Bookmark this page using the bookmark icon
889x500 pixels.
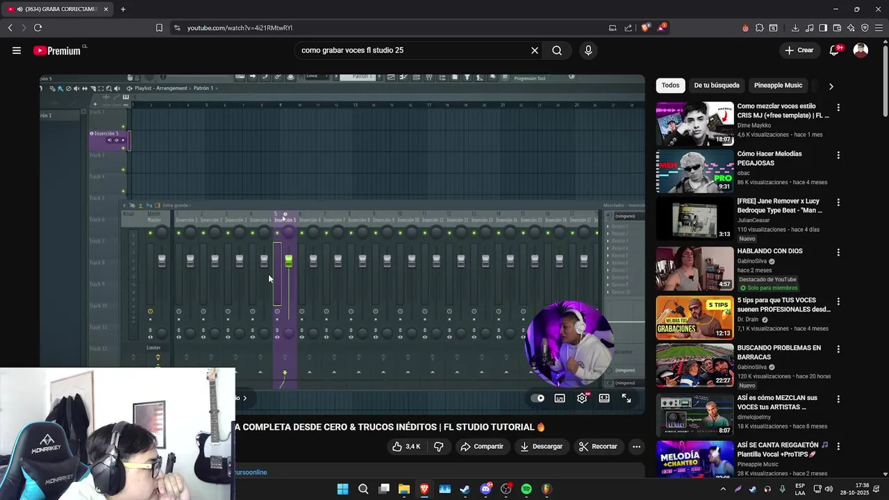159,28
